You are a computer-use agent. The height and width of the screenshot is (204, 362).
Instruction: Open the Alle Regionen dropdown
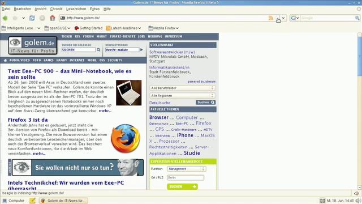pyautogui.click(x=182, y=96)
